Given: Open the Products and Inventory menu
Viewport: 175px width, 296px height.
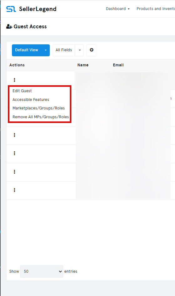Looking at the screenshot, I should (x=156, y=9).
